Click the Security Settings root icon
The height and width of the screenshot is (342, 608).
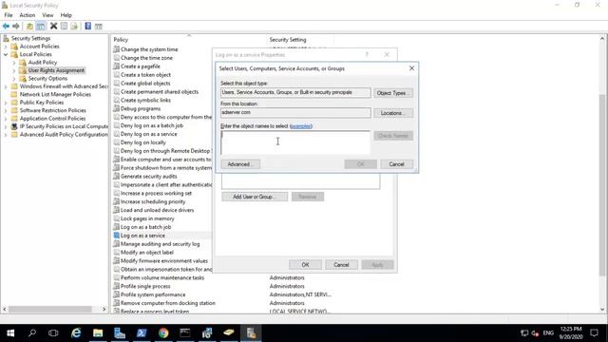6,38
